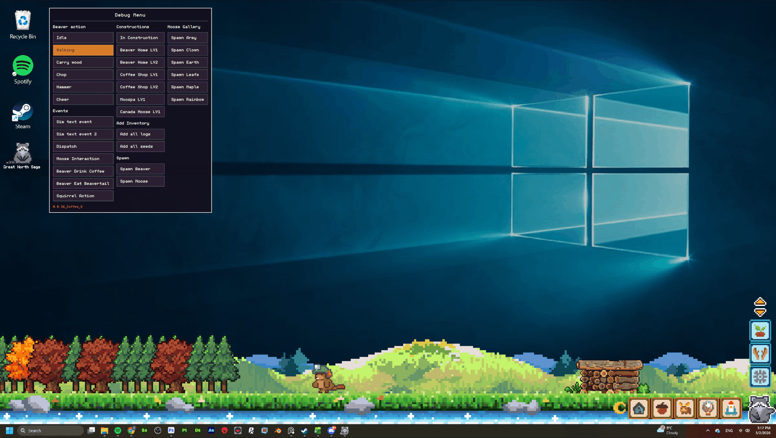Build Moospa LV1

pyautogui.click(x=140, y=99)
